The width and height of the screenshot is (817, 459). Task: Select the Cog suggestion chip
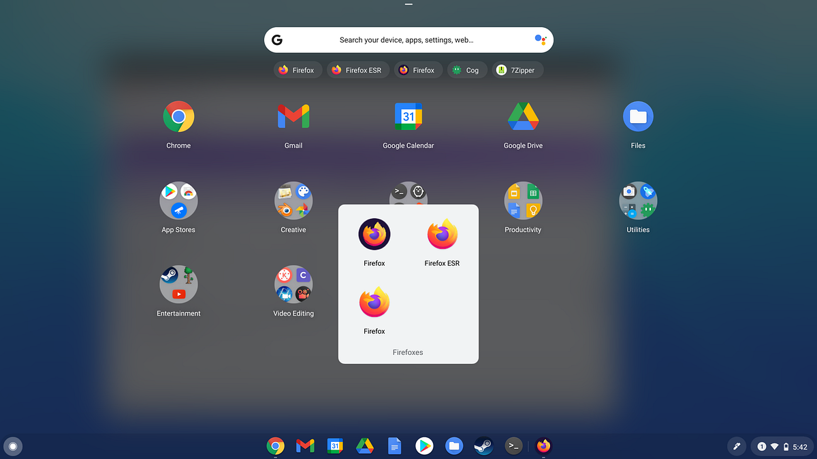tap(467, 70)
